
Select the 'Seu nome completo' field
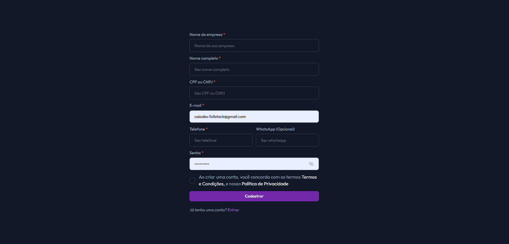pos(254,69)
